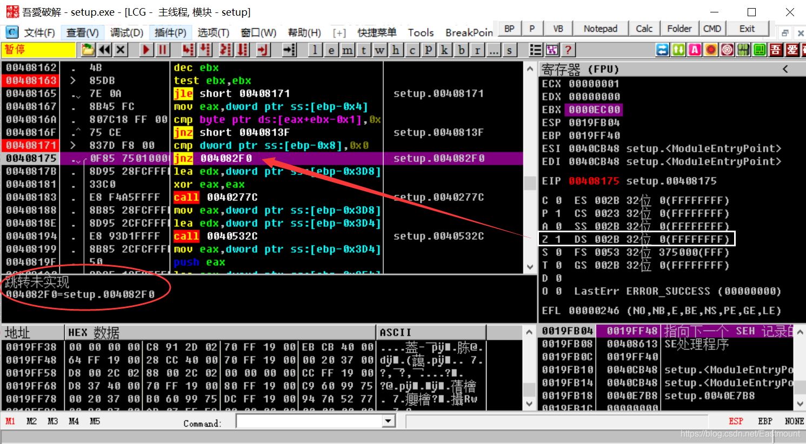Switch dump to memory slot M5
This screenshot has height=444, width=806.
(x=95, y=421)
